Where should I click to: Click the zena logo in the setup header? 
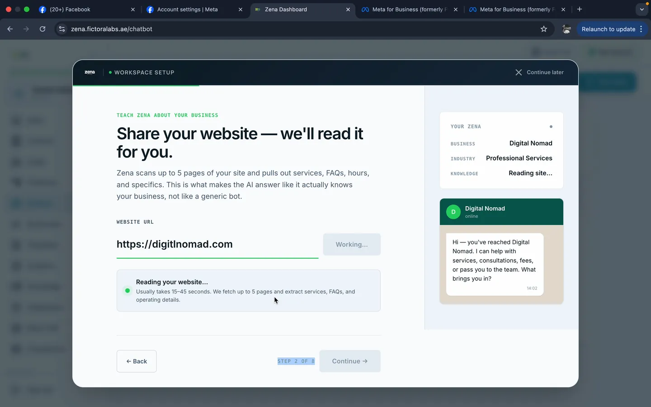click(x=90, y=72)
